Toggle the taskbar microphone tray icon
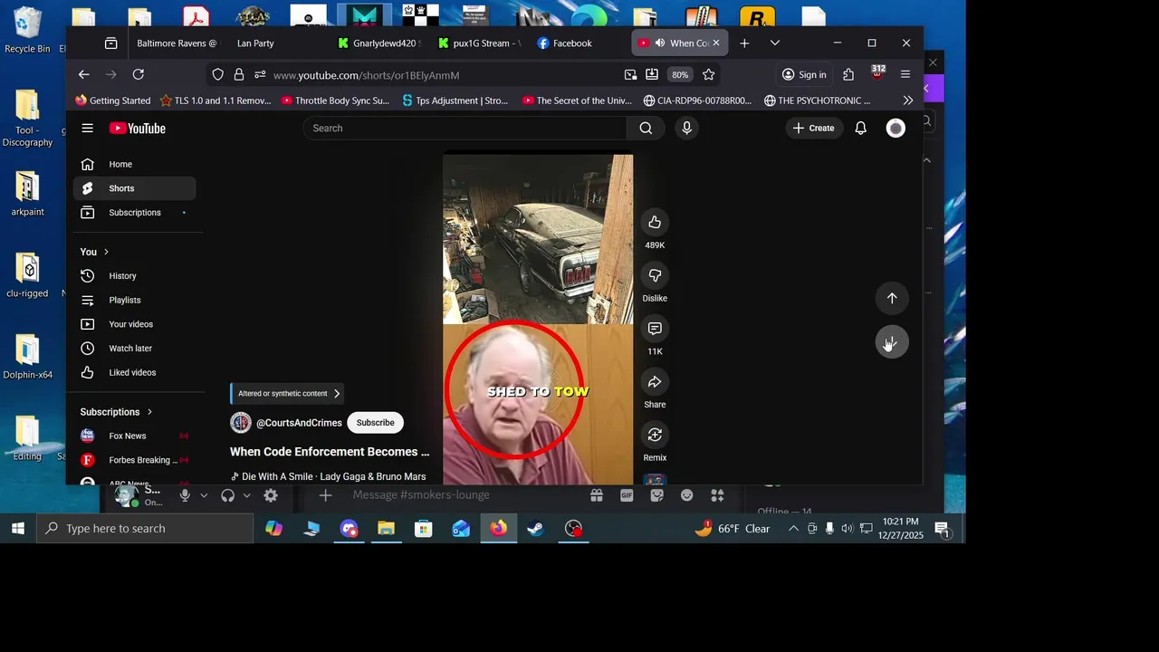Screen dimensions: 1159x652 (x=829, y=529)
